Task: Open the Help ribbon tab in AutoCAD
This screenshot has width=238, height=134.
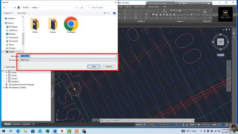Action: tap(120, 7)
